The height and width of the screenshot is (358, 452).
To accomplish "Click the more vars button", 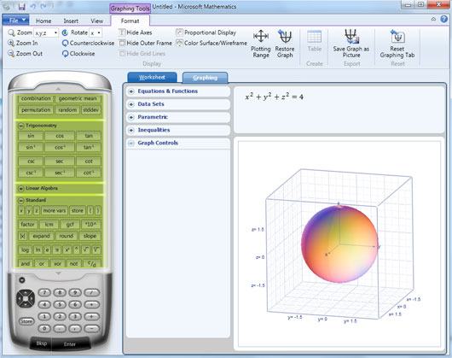I will (55, 211).
